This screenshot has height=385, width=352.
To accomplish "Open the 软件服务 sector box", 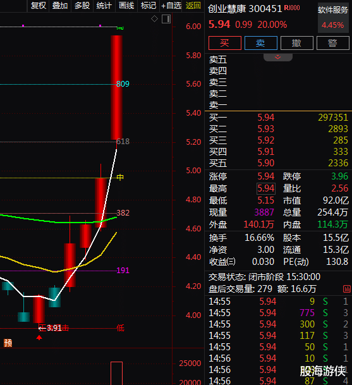I will pyautogui.click(x=333, y=18).
